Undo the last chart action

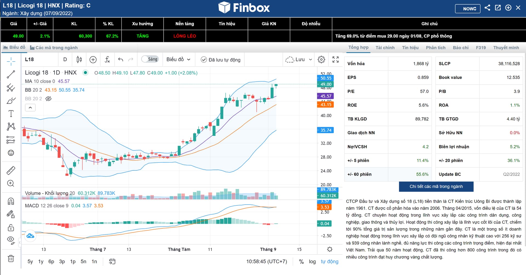tap(121, 59)
